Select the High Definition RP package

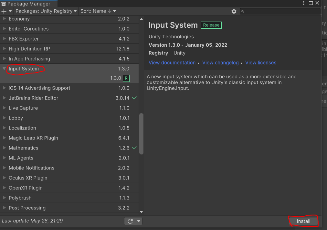(x=69, y=49)
